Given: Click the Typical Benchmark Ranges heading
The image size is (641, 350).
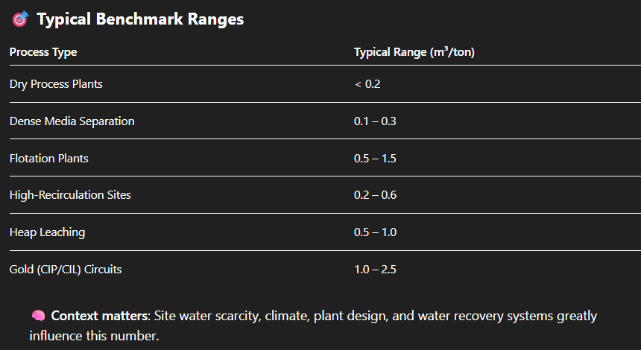Looking at the screenshot, I should tap(140, 19).
